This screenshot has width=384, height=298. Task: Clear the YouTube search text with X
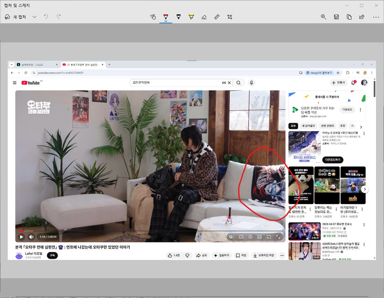click(229, 83)
